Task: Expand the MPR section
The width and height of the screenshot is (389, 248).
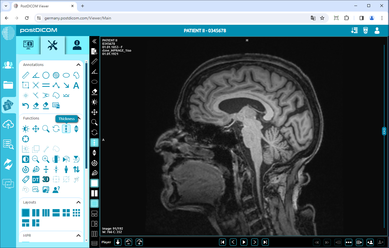Action: pos(78,235)
